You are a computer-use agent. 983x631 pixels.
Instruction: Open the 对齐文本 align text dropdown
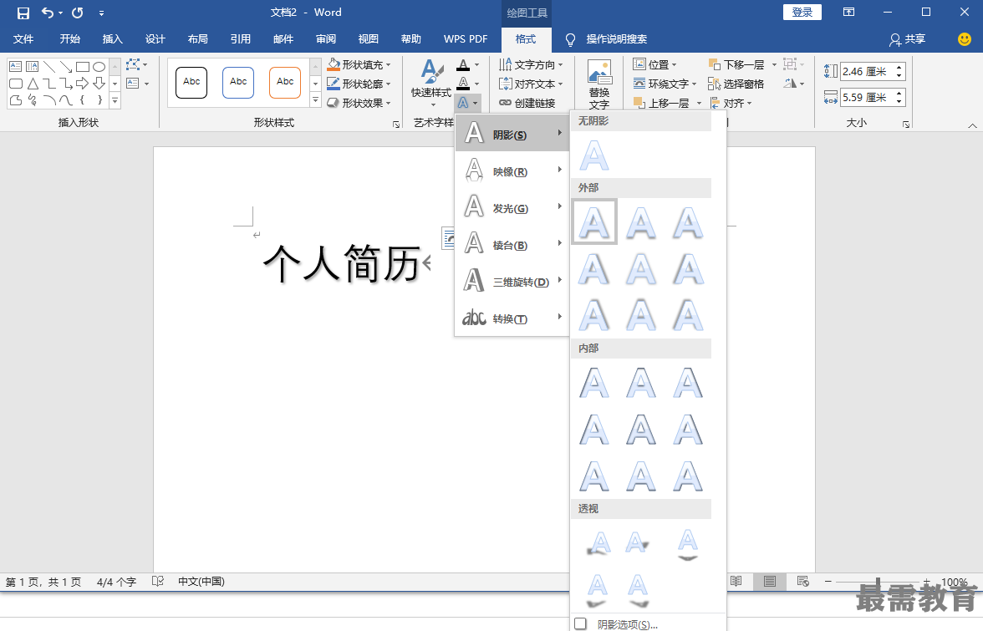coord(531,84)
